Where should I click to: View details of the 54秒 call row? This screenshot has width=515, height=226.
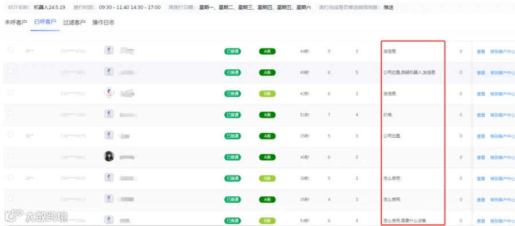pos(481,221)
